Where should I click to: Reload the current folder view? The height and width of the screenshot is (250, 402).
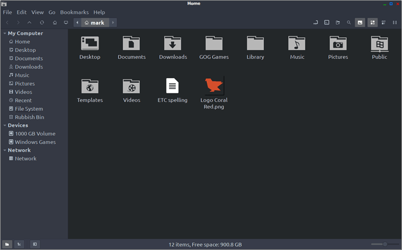(42, 23)
